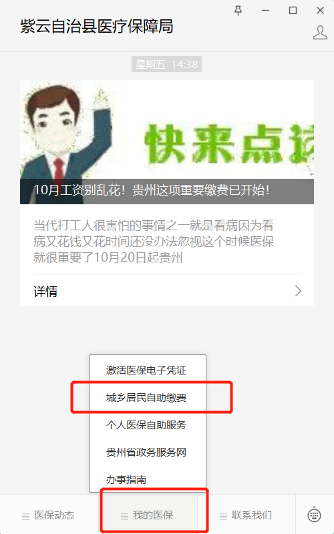Expand the 联系我们 bottom menu
Image resolution: width=334 pixels, height=534 pixels.
246,515
